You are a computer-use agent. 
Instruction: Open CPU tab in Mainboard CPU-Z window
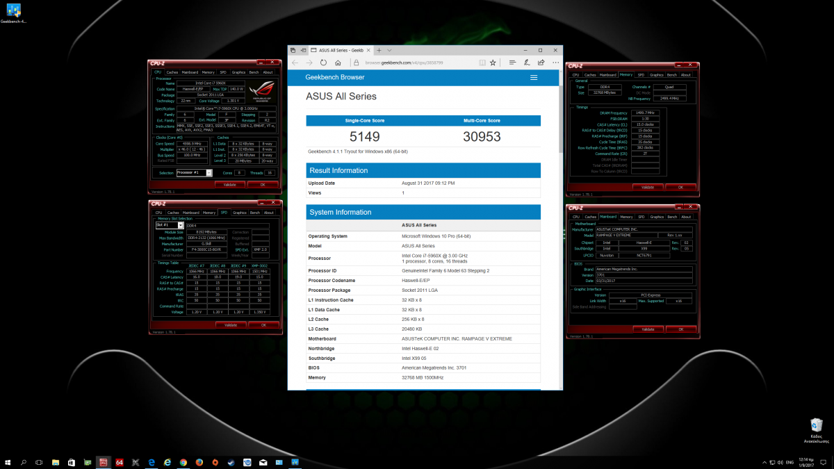575,217
